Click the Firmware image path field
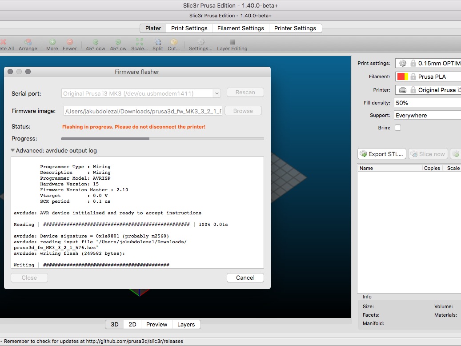This screenshot has width=461, height=346. [143, 111]
